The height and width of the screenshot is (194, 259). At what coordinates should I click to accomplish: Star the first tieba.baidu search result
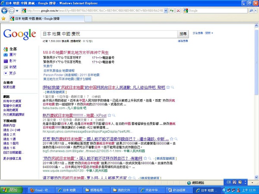tap(168, 88)
